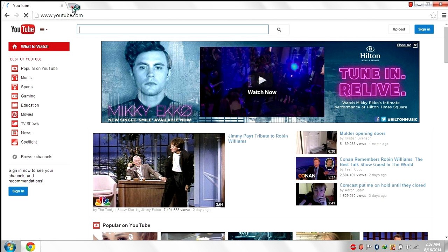Click the network signal bars tray icon
The image size is (448, 252).
point(416,247)
